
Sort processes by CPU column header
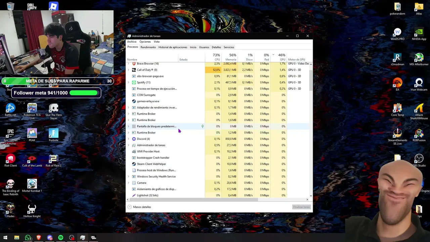tap(213, 57)
